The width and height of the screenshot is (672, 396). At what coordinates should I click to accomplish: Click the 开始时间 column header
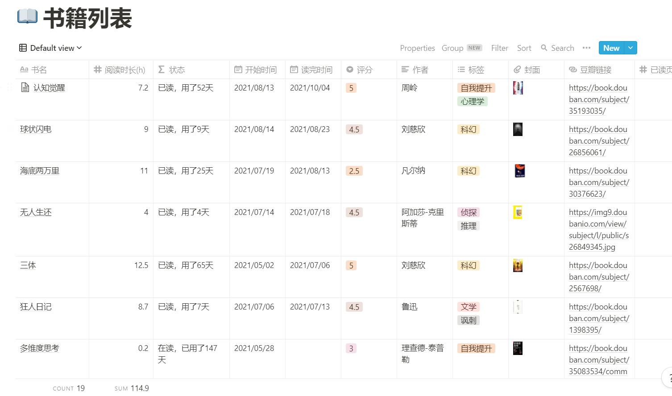257,70
